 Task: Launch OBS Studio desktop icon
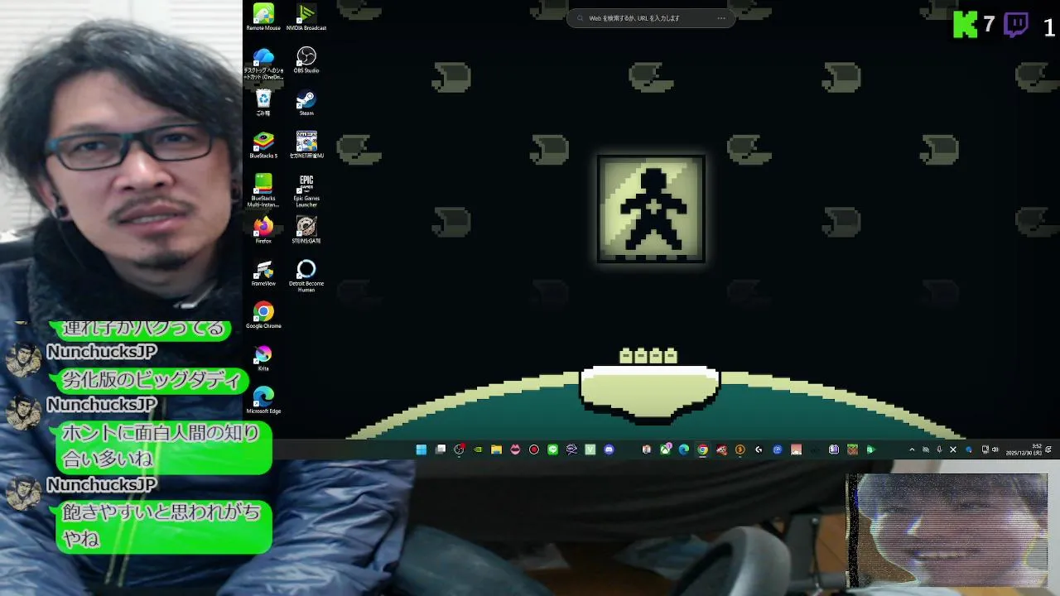point(306,60)
